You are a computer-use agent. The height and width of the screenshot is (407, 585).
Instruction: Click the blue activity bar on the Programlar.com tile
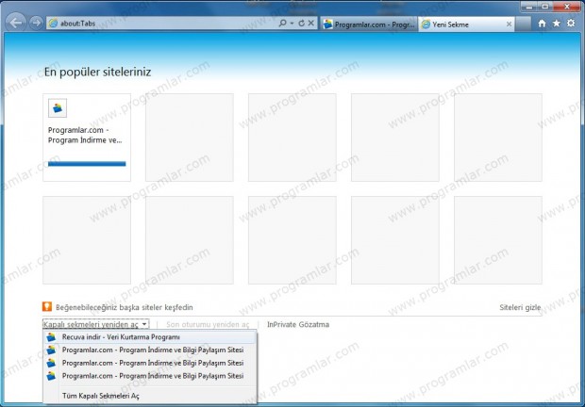pyautogui.click(x=87, y=164)
